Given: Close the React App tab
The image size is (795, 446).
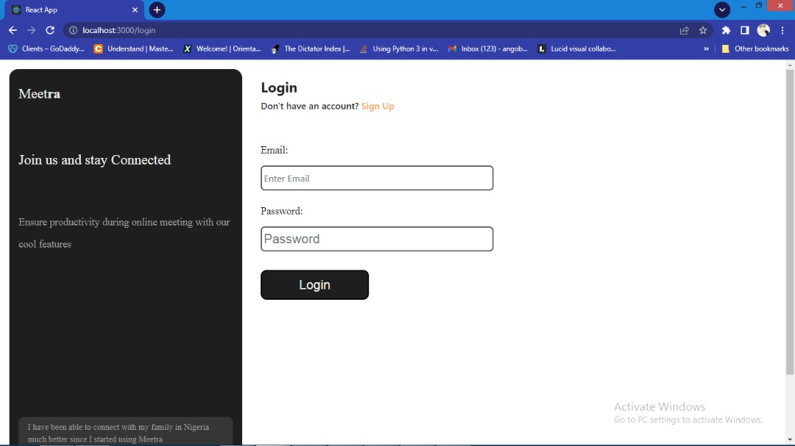Looking at the screenshot, I should coord(135,10).
